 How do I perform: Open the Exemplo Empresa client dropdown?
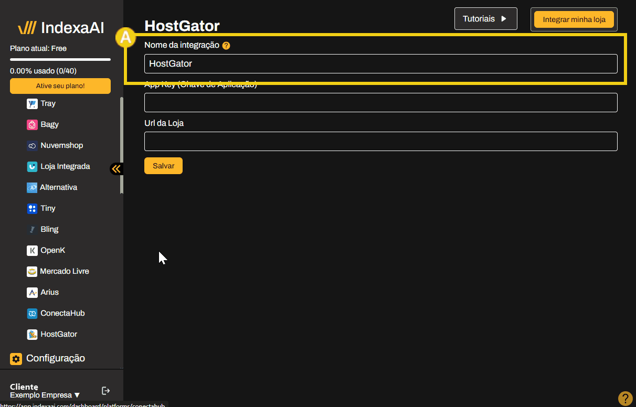[45, 395]
